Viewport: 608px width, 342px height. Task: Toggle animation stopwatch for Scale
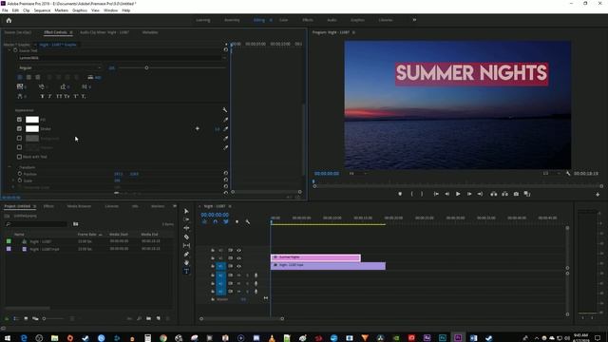click(x=20, y=180)
